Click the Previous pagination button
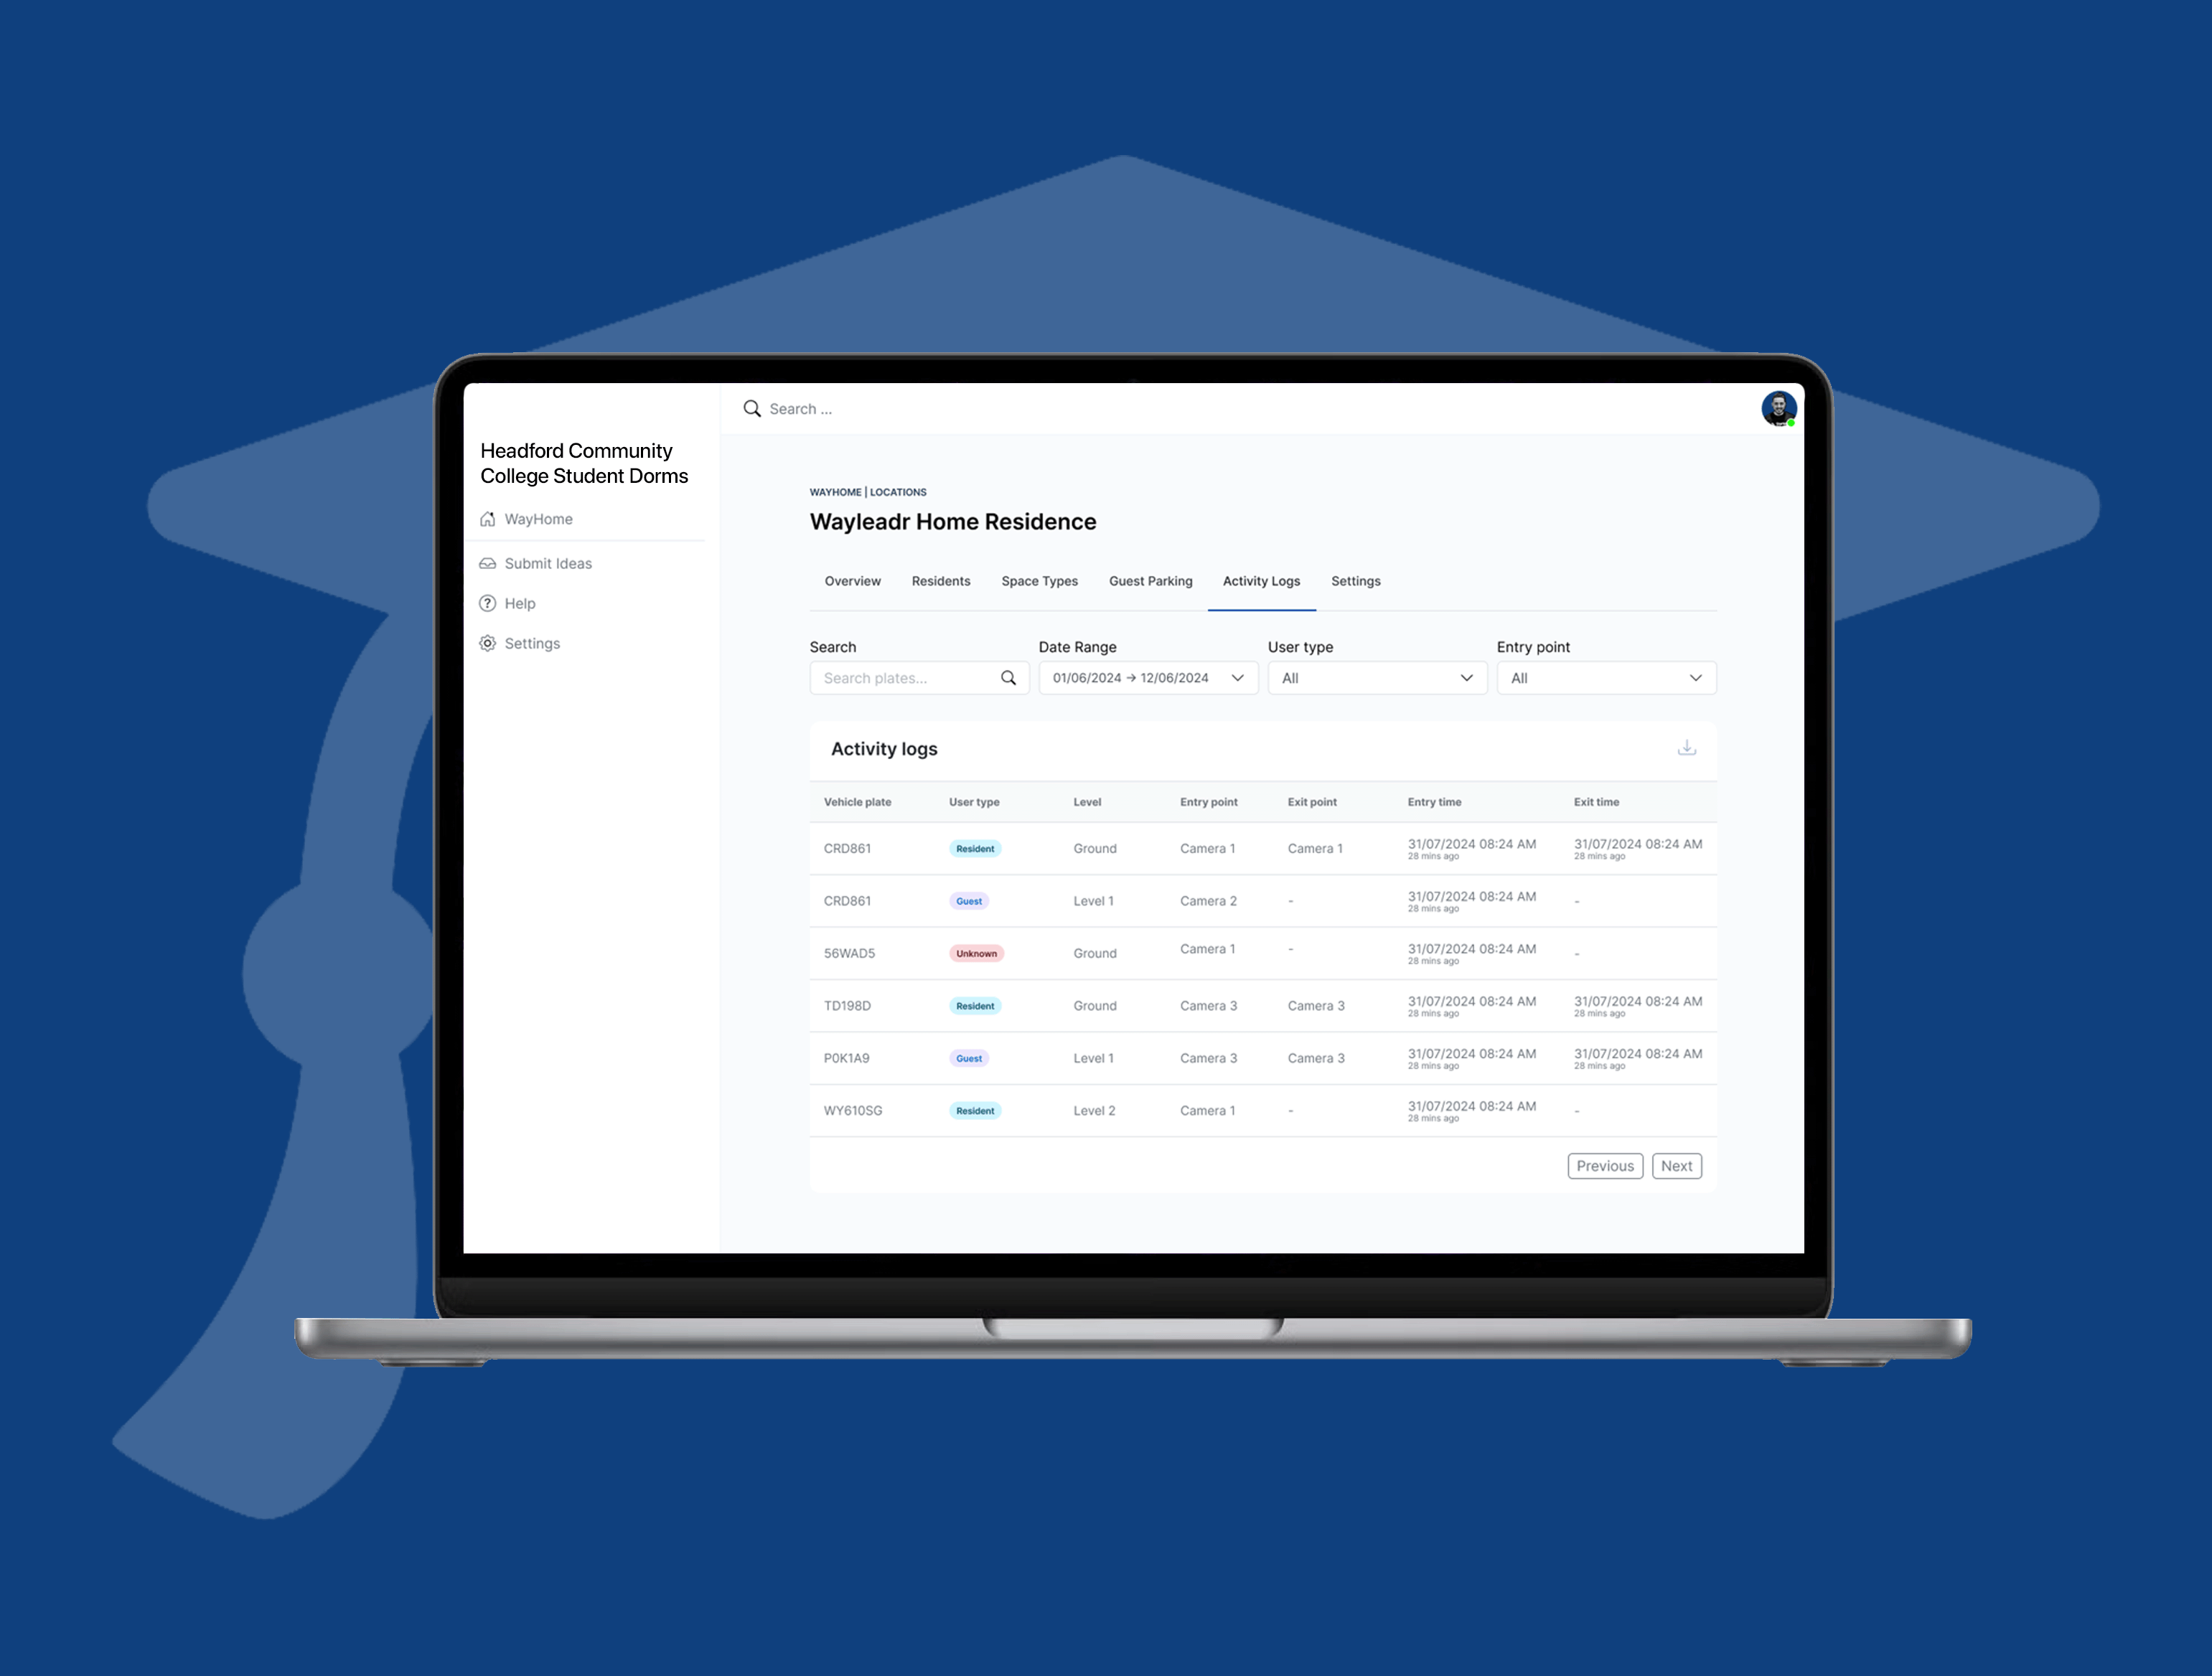This screenshot has width=2212, height=1676. (1604, 1164)
